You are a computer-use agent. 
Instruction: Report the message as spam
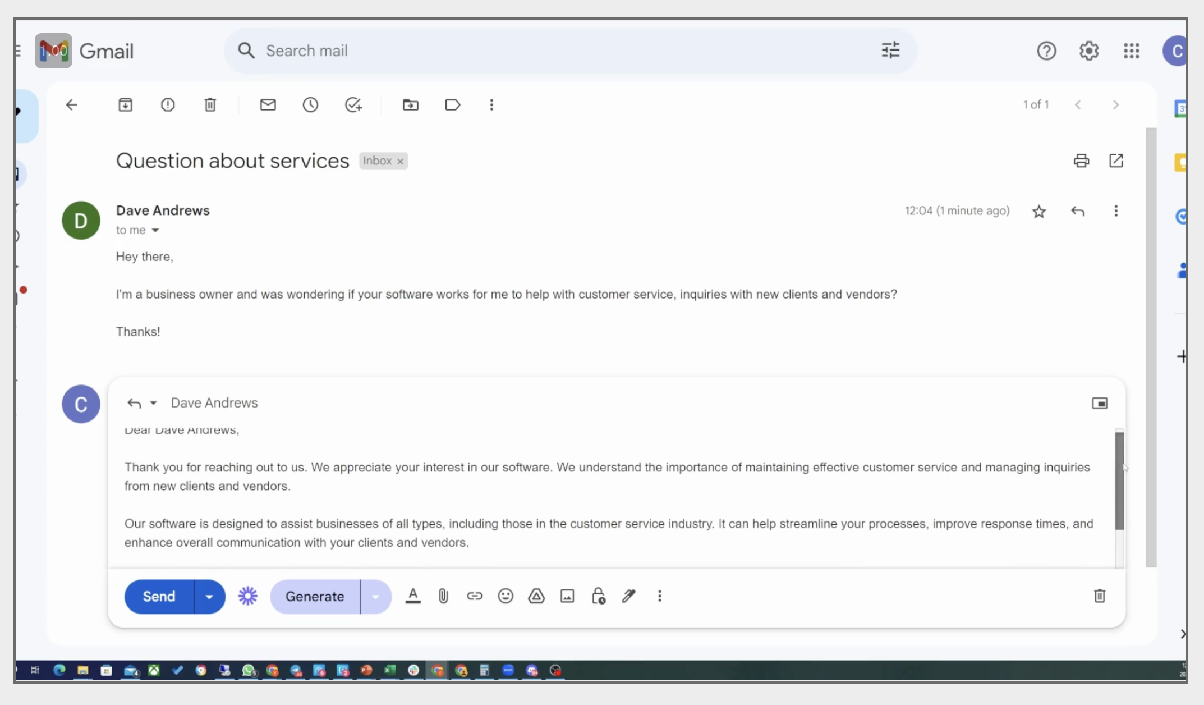click(x=168, y=105)
